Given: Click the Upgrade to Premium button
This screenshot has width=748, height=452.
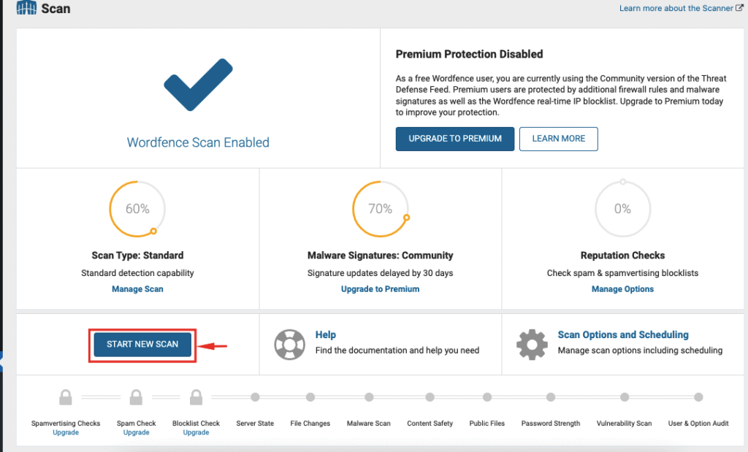Looking at the screenshot, I should coord(455,139).
